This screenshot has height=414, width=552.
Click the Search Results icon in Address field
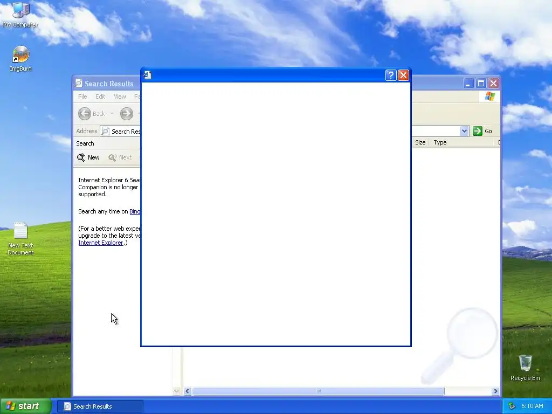click(x=105, y=132)
